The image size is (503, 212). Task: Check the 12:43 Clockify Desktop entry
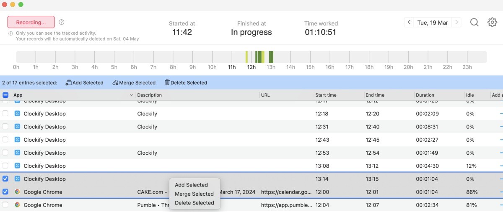[5, 140]
